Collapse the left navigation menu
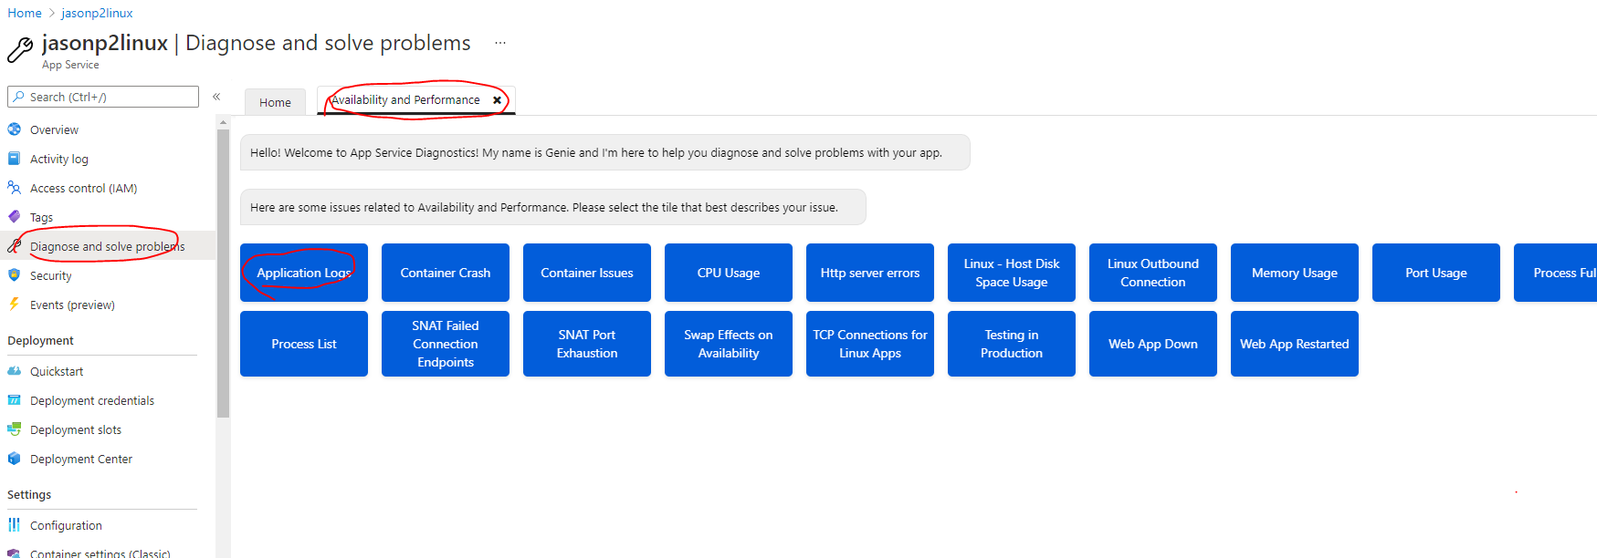1597x558 pixels. point(216,97)
